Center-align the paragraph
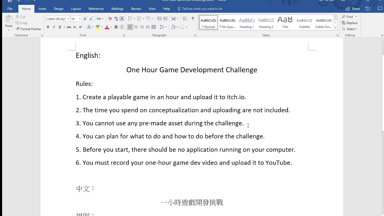This screenshot has height=216, width=384. [136, 27]
